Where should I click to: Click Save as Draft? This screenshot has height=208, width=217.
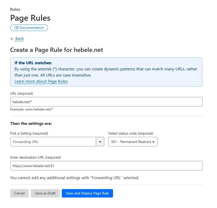click(45, 193)
